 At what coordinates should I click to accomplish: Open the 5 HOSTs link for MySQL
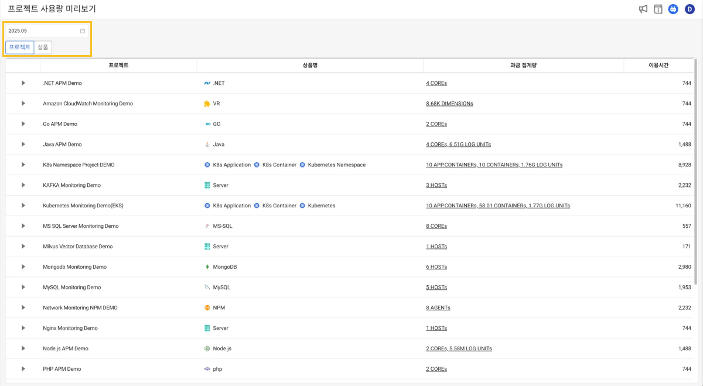436,288
